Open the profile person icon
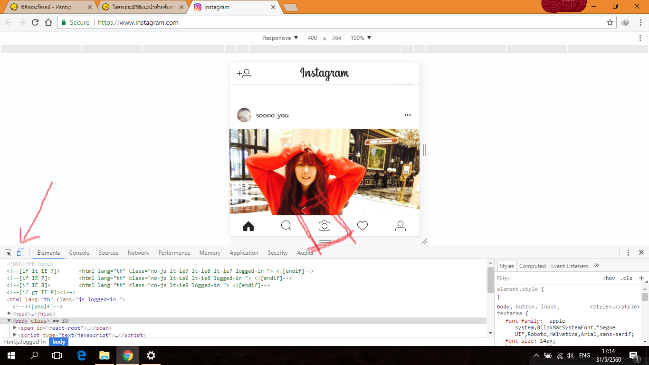The image size is (649, 365). (x=401, y=226)
